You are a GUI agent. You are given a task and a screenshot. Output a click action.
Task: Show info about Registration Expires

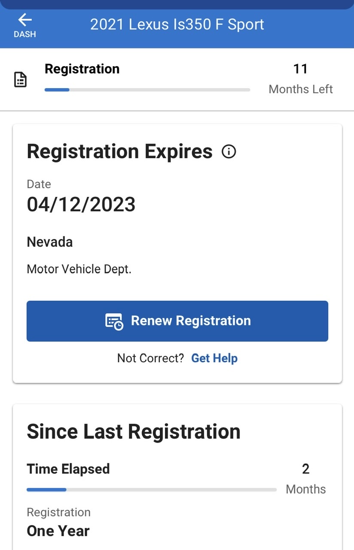click(229, 152)
